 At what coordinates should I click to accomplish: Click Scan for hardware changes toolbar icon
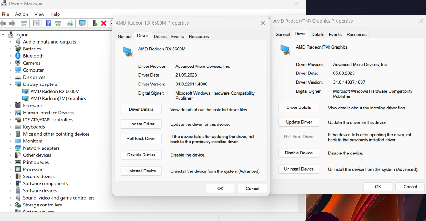pyautogui.click(x=82, y=24)
